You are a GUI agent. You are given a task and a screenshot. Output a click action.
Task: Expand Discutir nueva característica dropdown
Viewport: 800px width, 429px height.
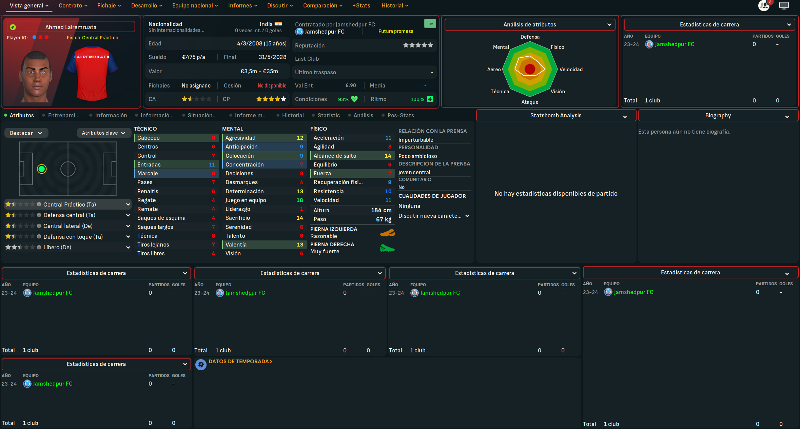434,216
